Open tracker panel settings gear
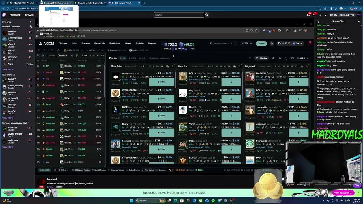363x204 pixels. tap(72, 56)
